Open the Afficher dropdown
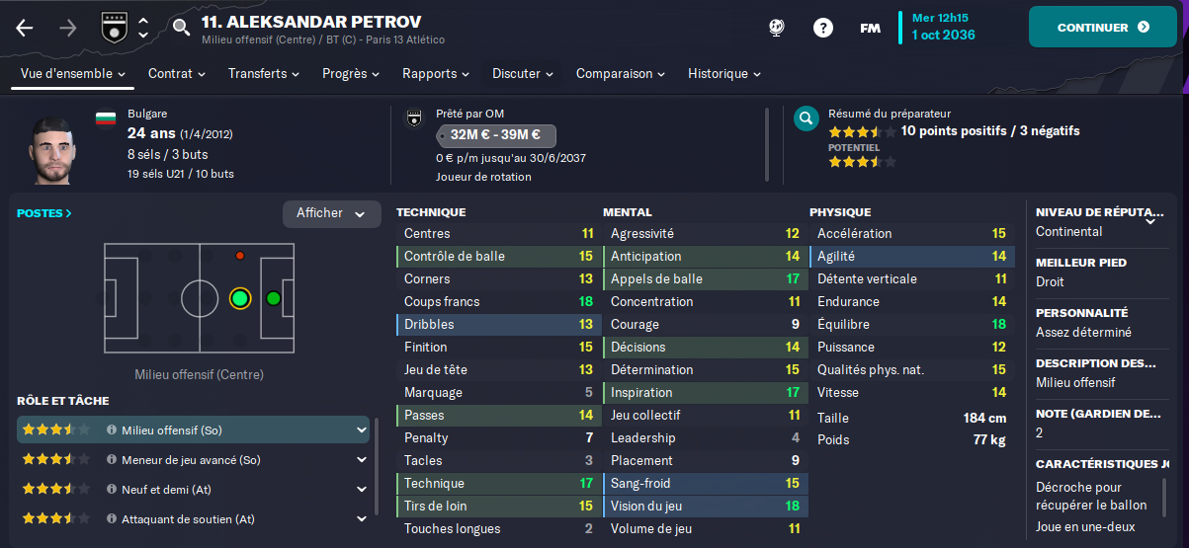Image resolution: width=1189 pixels, height=548 pixels. [x=332, y=214]
